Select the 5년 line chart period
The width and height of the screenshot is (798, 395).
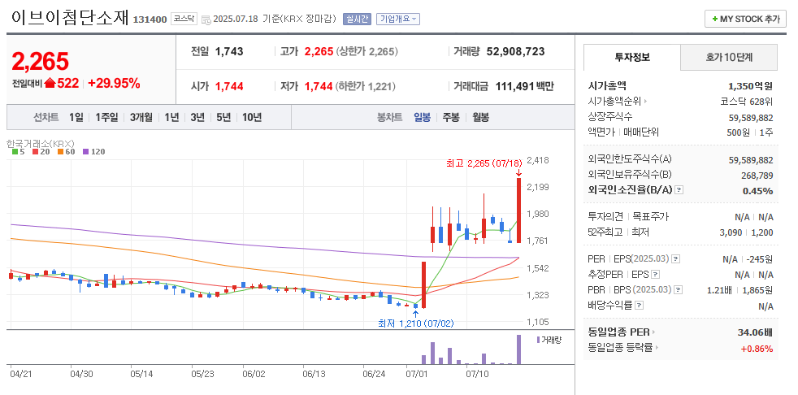[x=223, y=118]
